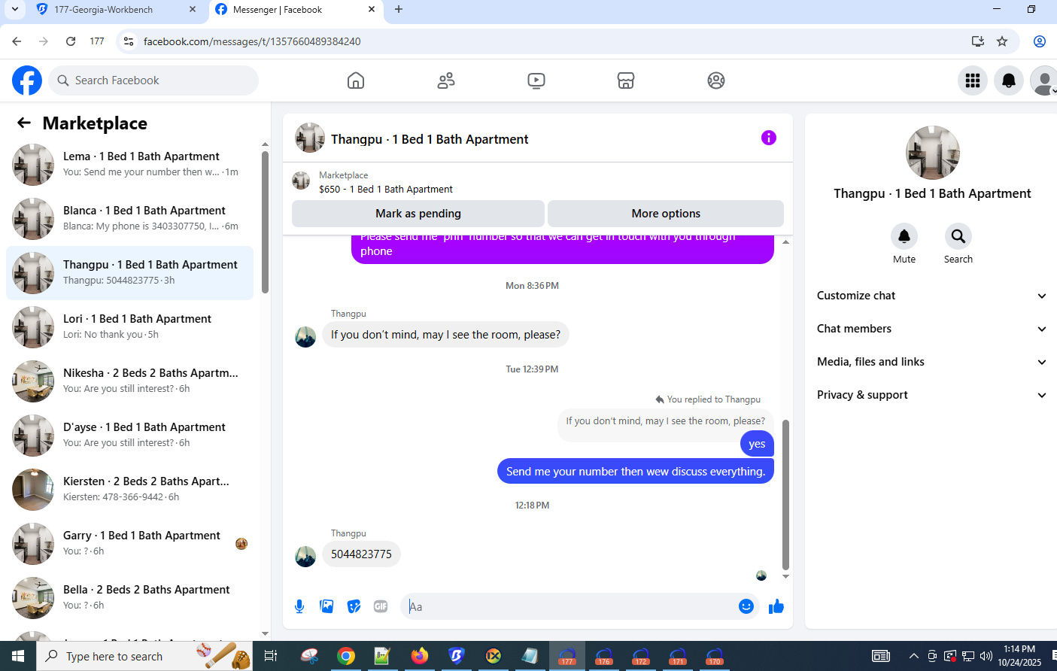Click the chat scroll down arrow
The width and height of the screenshot is (1057, 671).
point(785,577)
